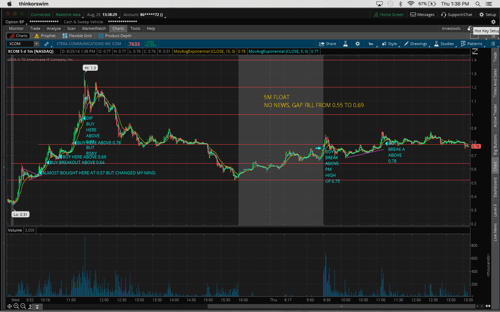Open the Trade side panel tab
500x312 pixels.
click(495, 57)
